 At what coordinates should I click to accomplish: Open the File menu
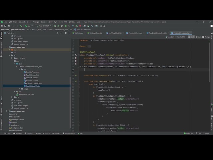6,22
